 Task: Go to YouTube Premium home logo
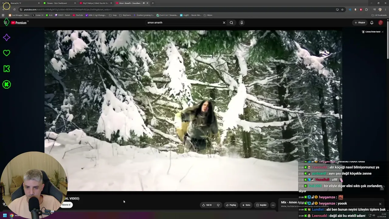pyautogui.click(x=19, y=23)
